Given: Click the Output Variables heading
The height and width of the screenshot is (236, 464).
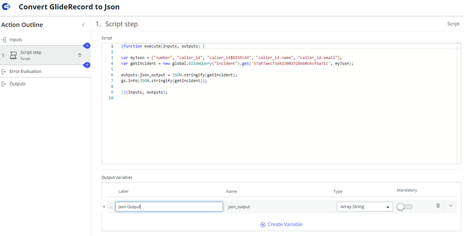Looking at the screenshot, I should pos(117,177).
